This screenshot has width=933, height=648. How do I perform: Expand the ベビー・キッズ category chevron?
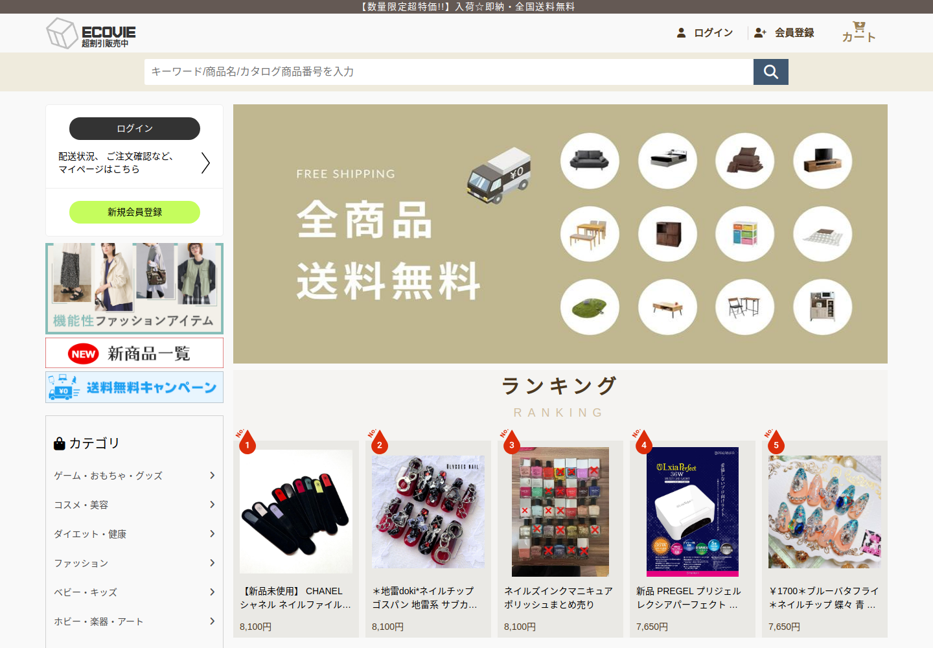[x=212, y=592]
